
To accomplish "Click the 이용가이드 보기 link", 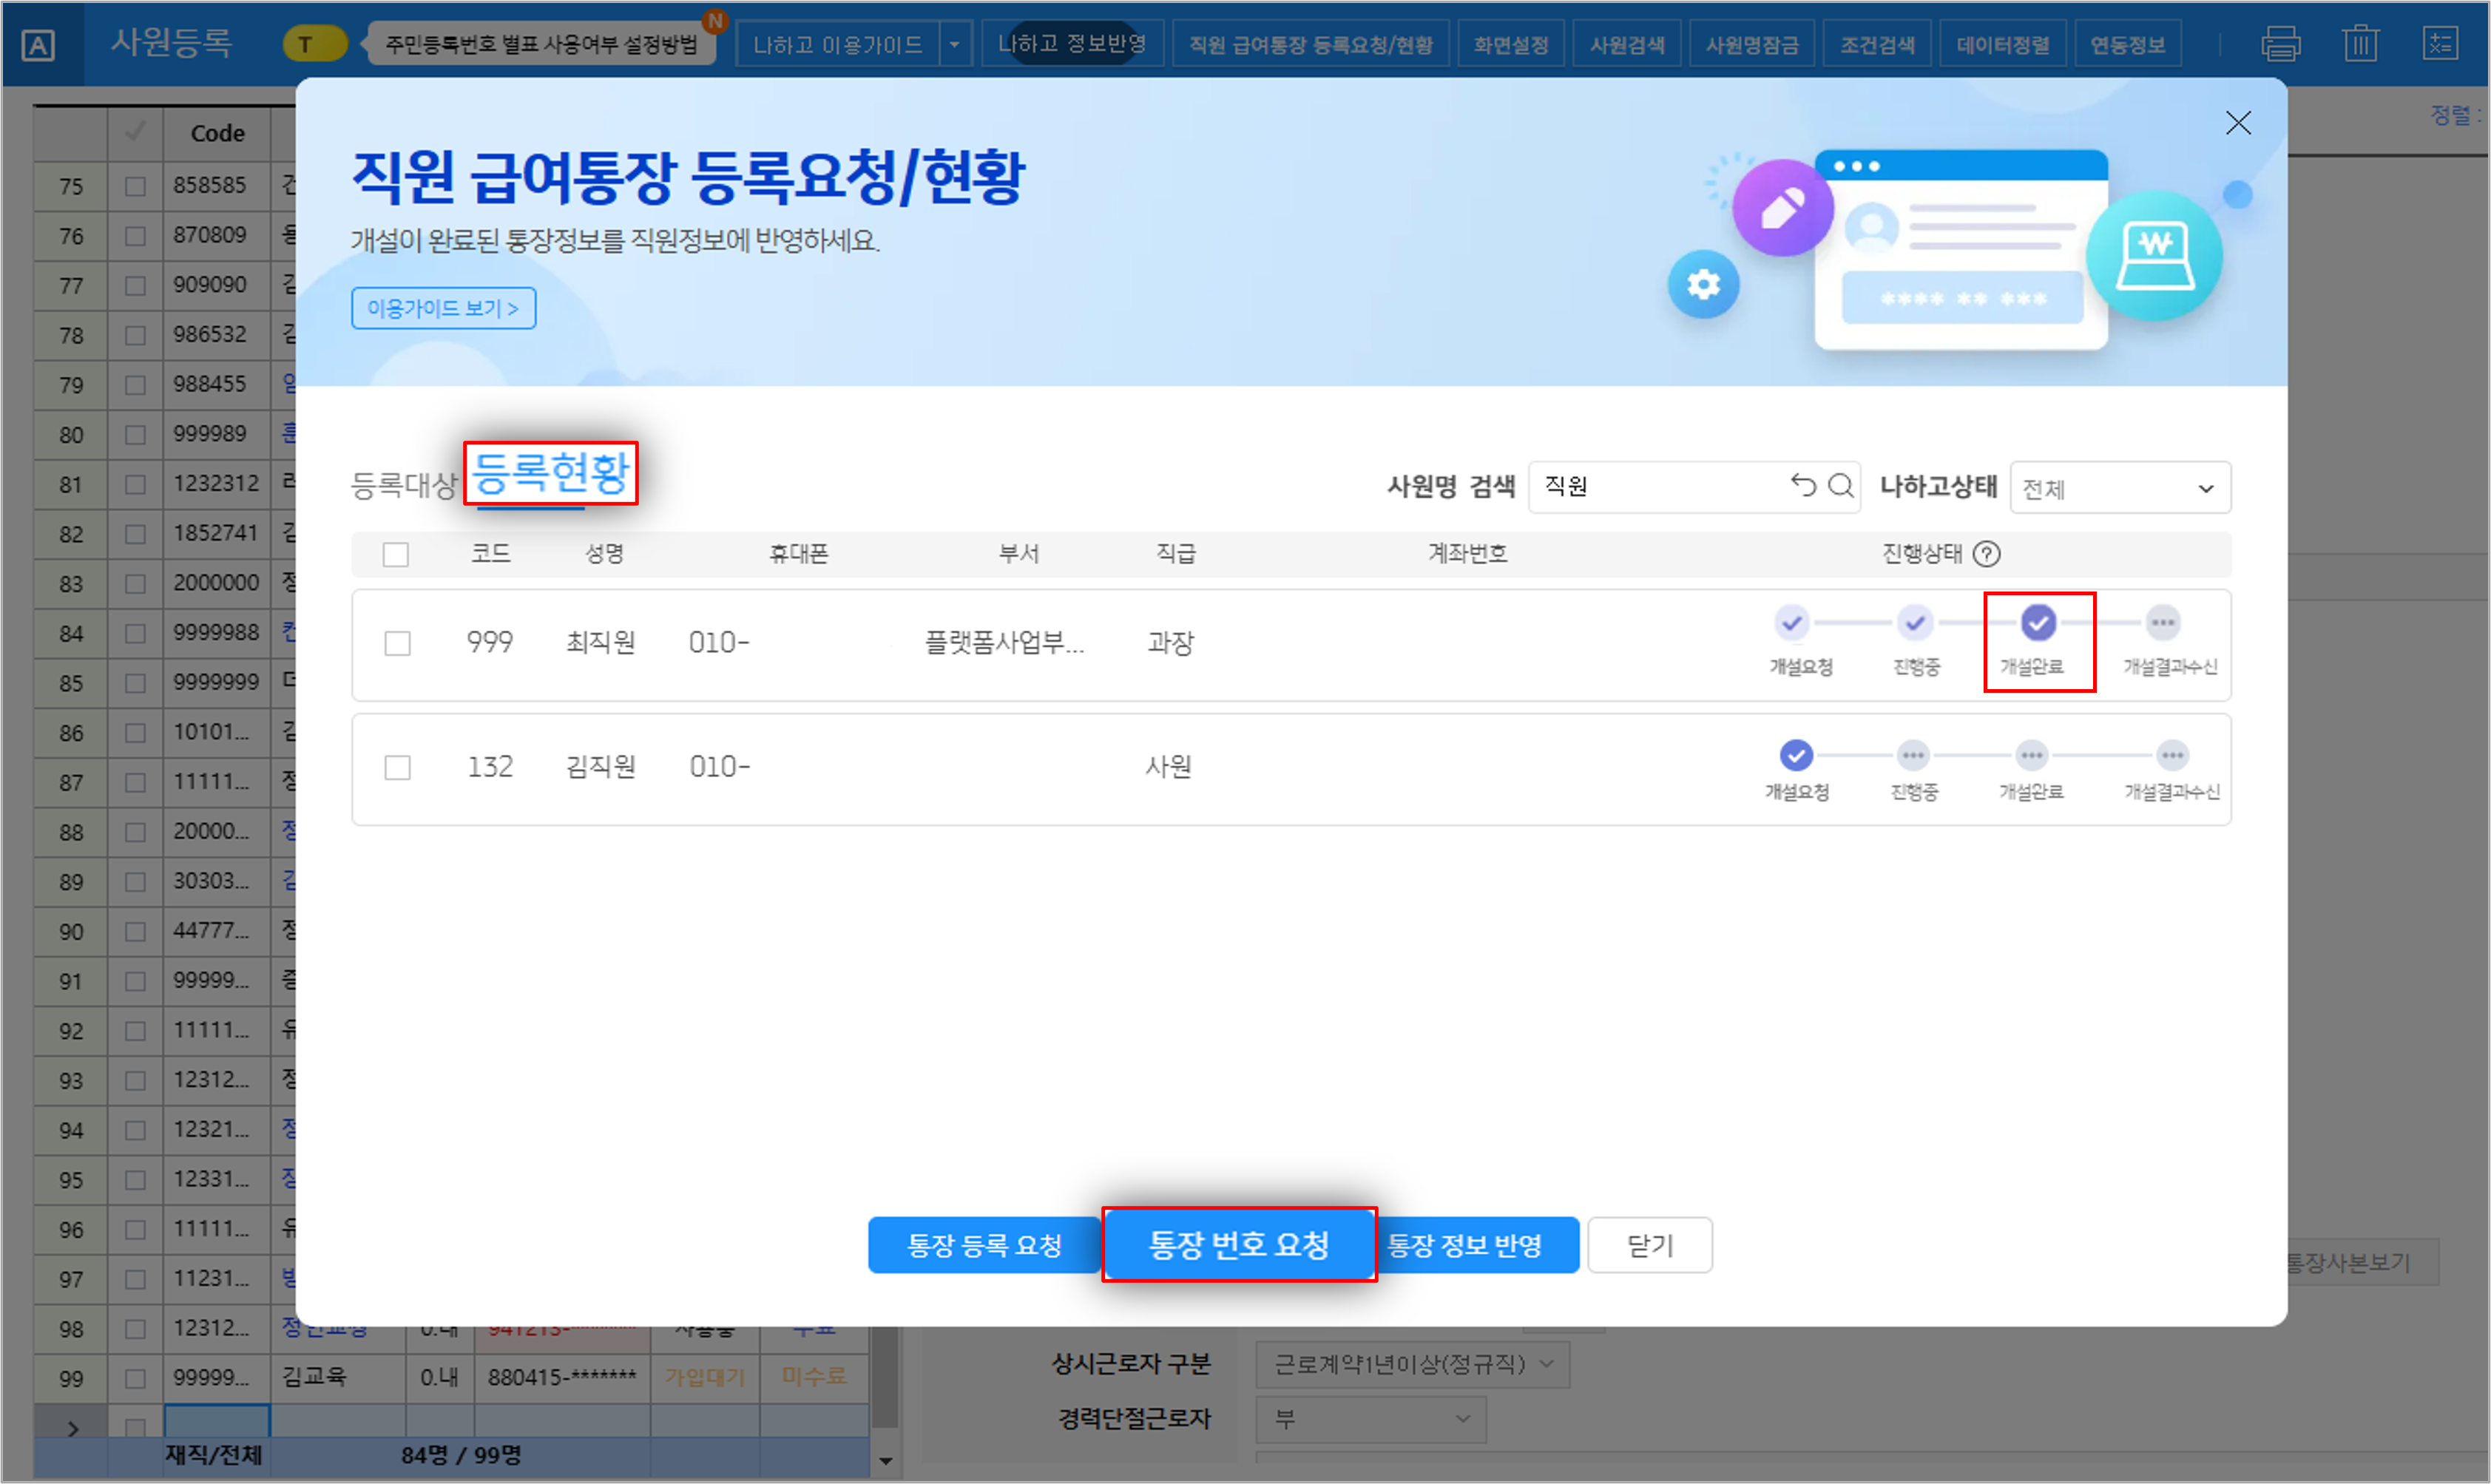I will [x=443, y=308].
